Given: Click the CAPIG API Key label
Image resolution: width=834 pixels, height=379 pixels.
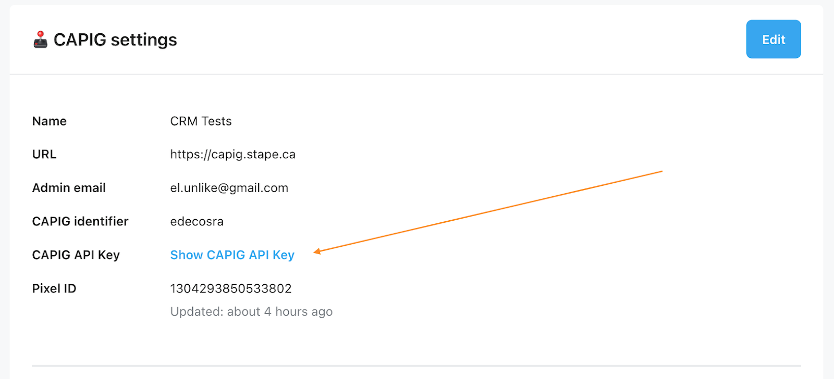Looking at the screenshot, I should click(76, 255).
